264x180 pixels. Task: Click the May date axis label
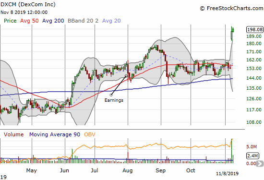32,170
